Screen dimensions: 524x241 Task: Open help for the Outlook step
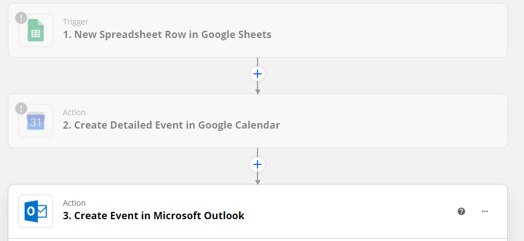pyautogui.click(x=461, y=211)
